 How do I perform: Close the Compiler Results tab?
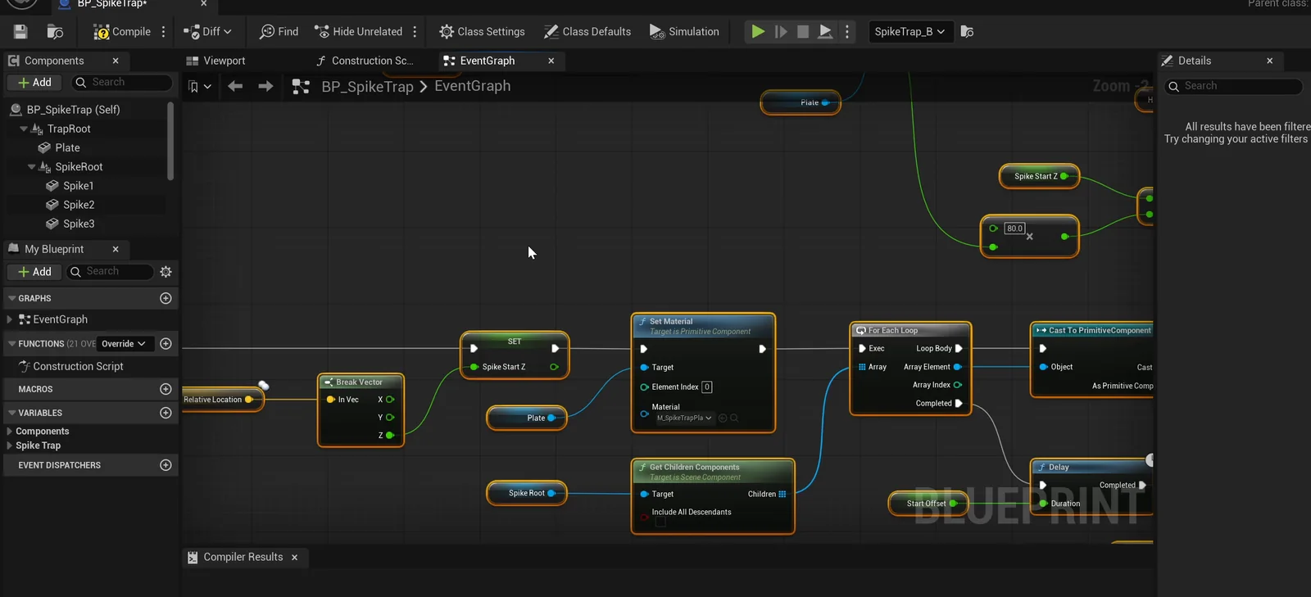tap(295, 558)
